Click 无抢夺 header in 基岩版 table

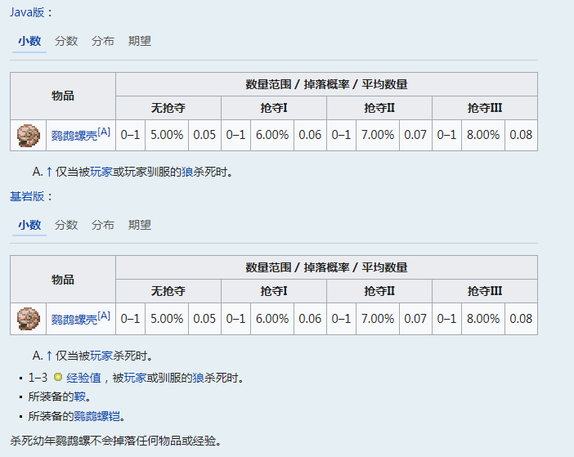pos(168,291)
